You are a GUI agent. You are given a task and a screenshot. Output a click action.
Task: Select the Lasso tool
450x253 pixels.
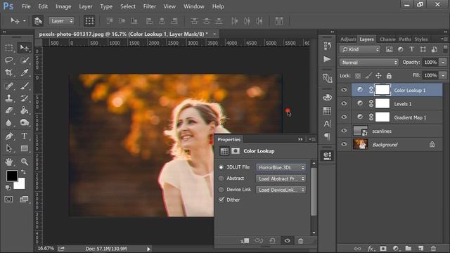click(x=9, y=60)
